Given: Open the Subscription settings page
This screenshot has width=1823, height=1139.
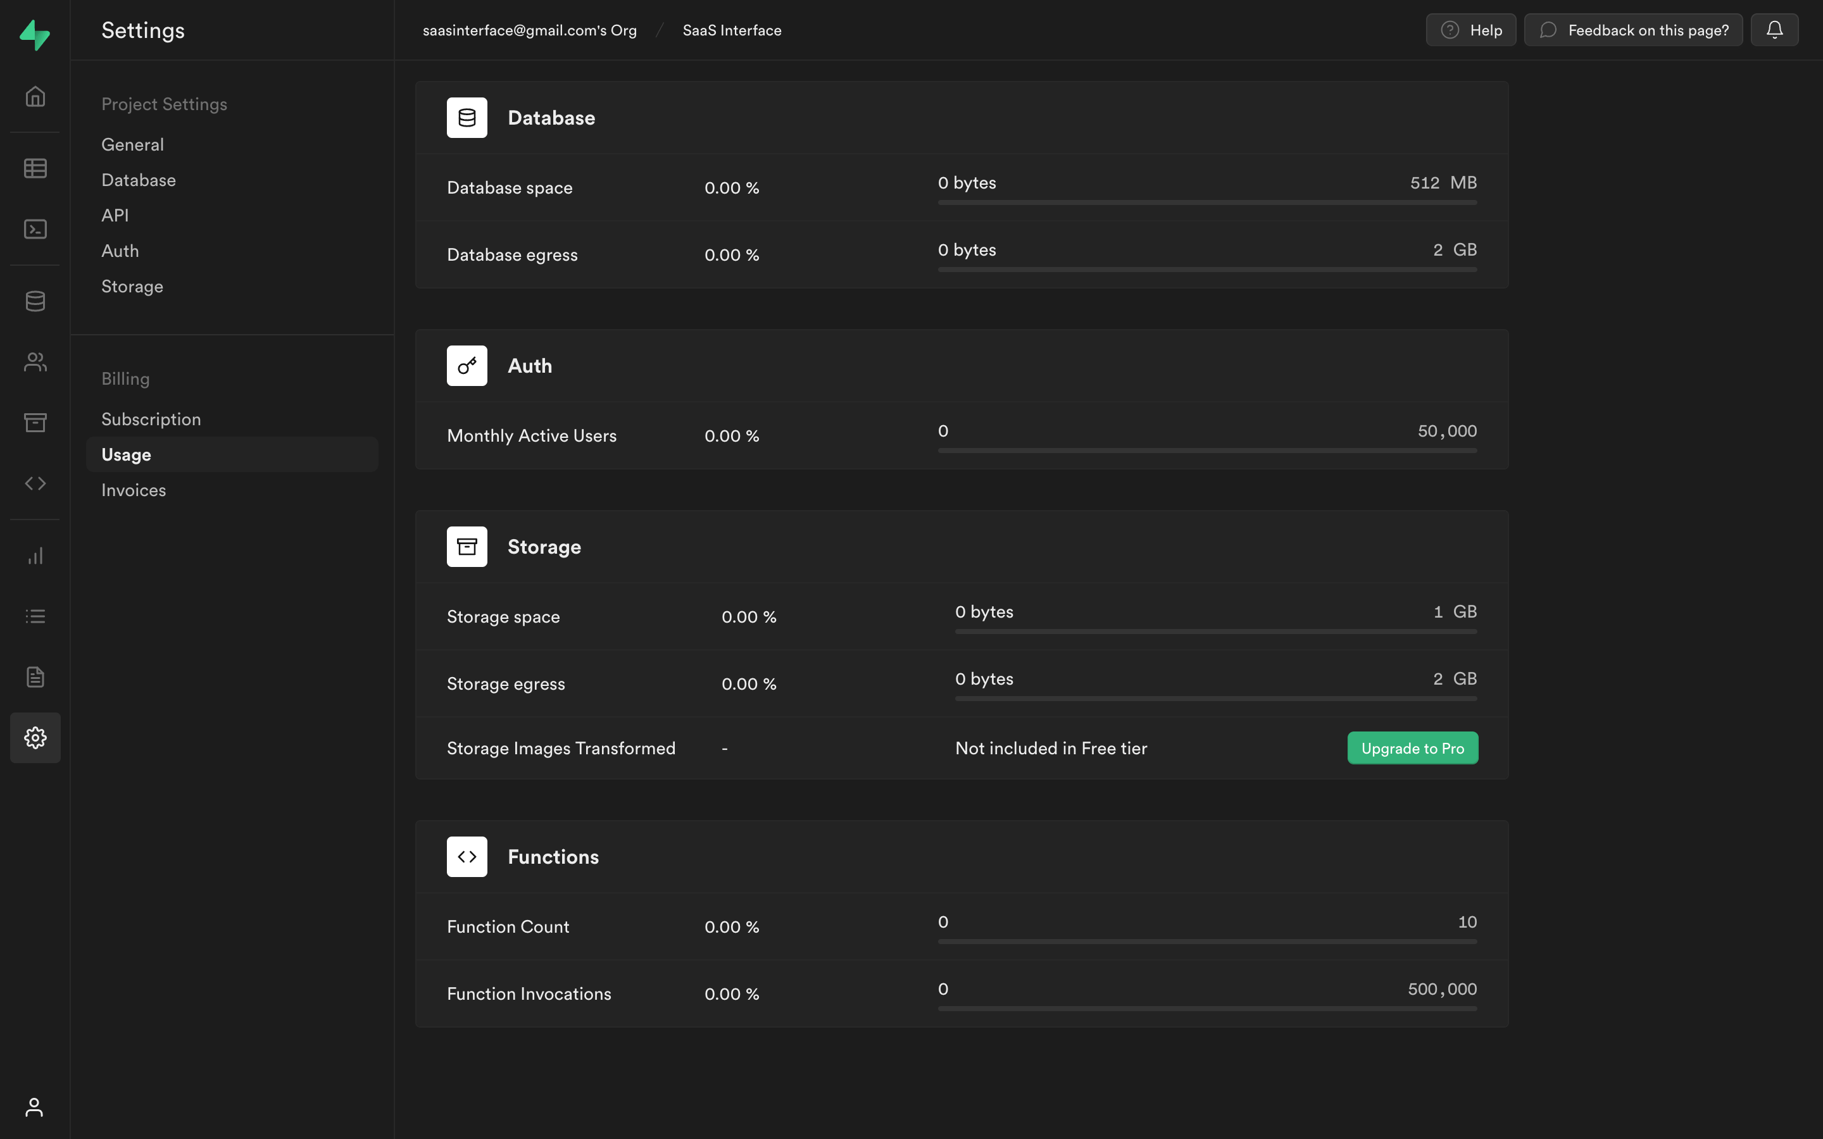Looking at the screenshot, I should [x=151, y=419].
